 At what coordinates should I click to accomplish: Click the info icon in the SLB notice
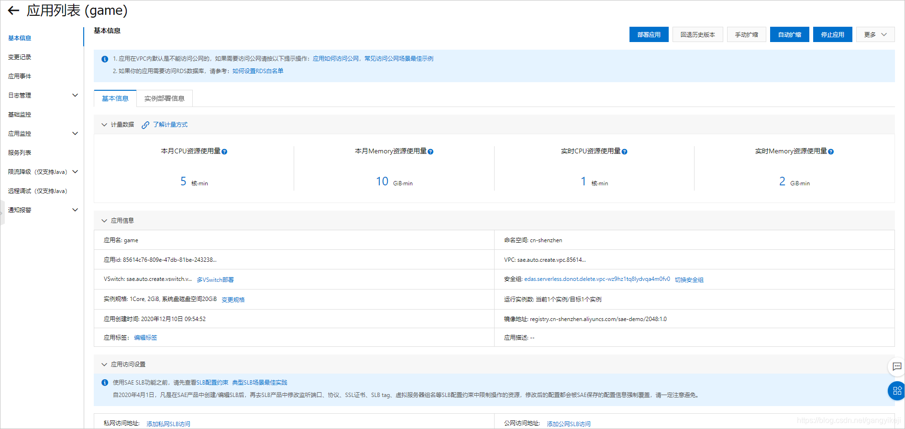[x=105, y=383]
